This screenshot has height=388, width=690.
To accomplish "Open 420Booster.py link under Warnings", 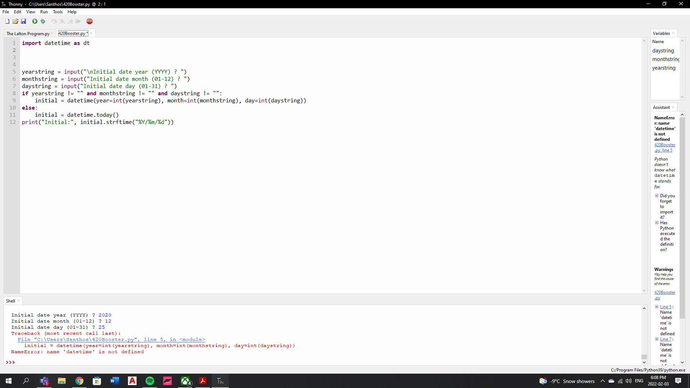I will click(x=664, y=295).
